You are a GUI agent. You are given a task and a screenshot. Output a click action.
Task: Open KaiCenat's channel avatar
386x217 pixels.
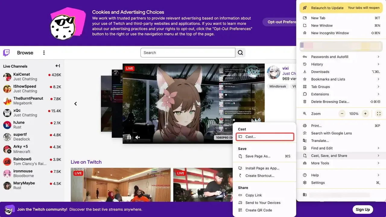click(x=7, y=77)
